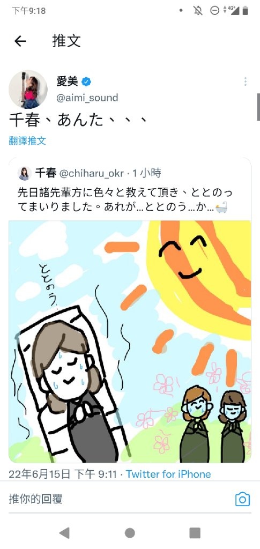Open the three-dot tweet options menu
Screen dimensions: 260x549
(x=246, y=81)
